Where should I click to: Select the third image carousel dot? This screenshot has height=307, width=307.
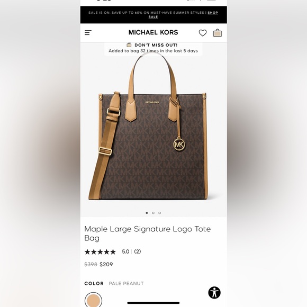(x=159, y=213)
